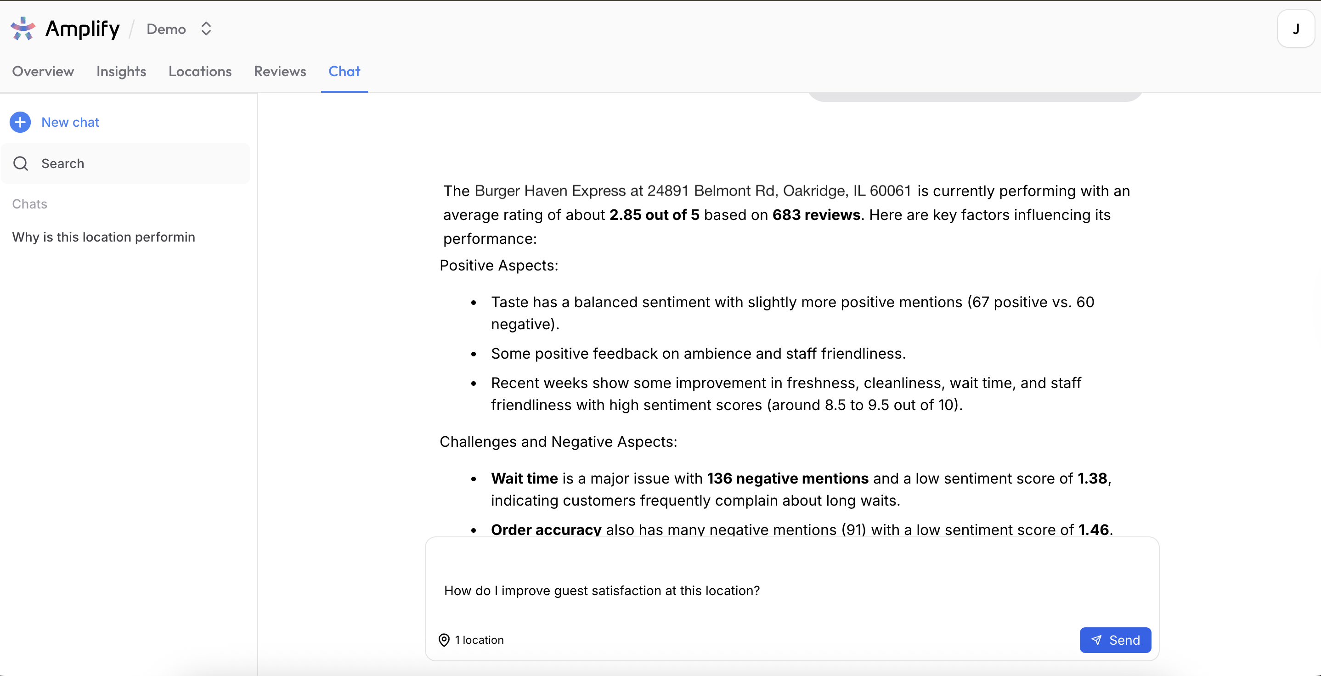Click the Amplify logo icon
1321x676 pixels.
23,29
